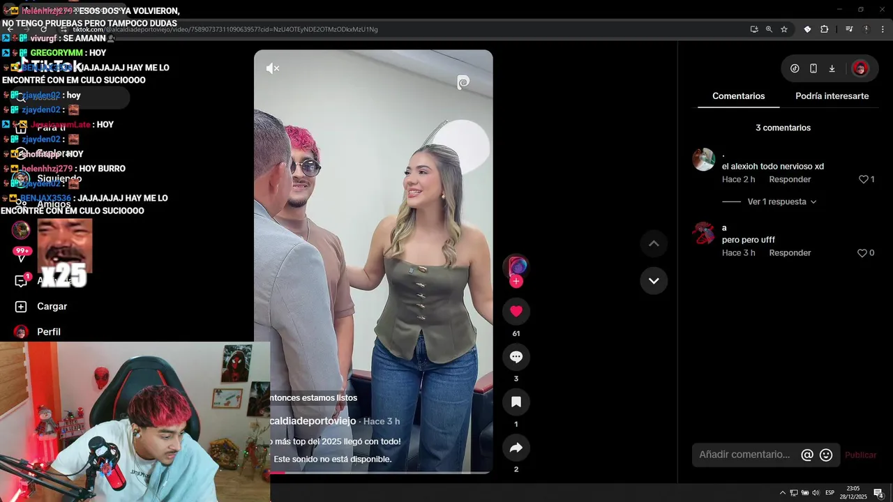Viewport: 893px width, 502px height.
Task: Reply to "el alexioh todo nervioso xd" comment
Action: pyautogui.click(x=790, y=180)
